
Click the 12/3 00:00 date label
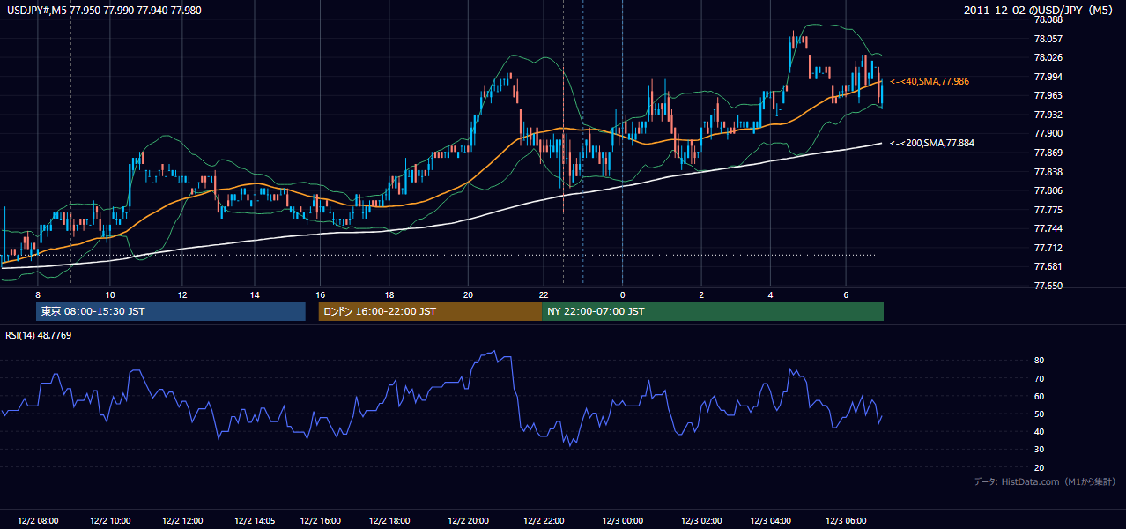click(x=622, y=521)
